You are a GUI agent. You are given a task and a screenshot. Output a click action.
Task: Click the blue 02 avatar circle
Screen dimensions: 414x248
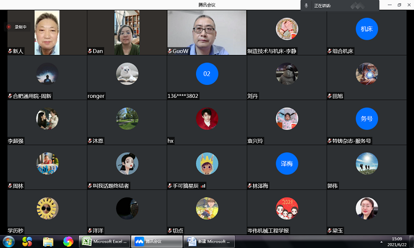pyautogui.click(x=207, y=73)
